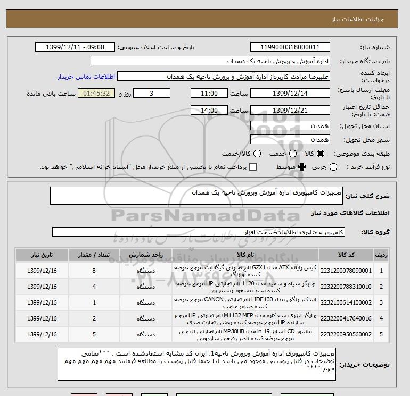Click HP M1132 MFP laser printer name

click(245, 319)
